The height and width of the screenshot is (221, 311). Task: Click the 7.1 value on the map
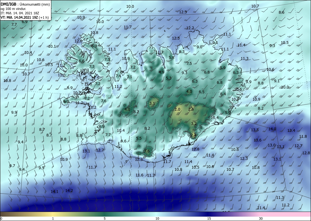pyautogui.click(x=129, y=77)
